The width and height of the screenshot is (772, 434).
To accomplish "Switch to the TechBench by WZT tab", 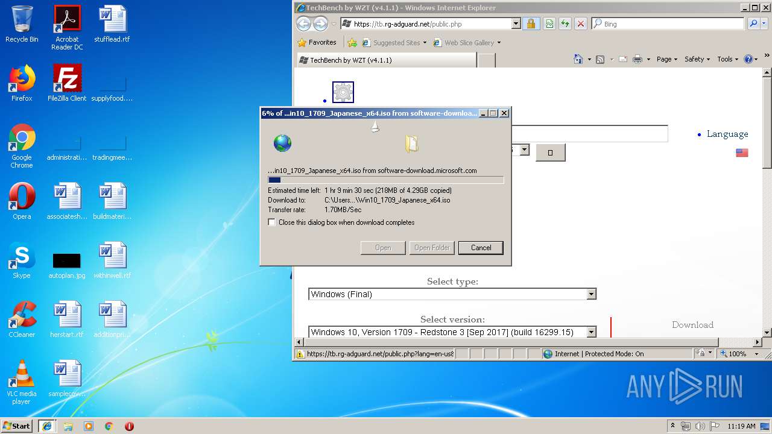I will 386,60.
